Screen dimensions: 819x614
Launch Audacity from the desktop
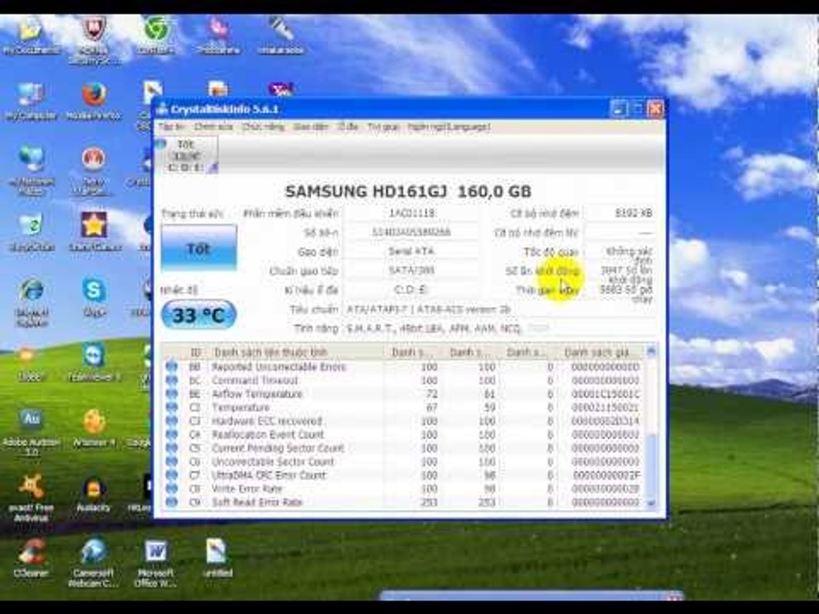94,494
